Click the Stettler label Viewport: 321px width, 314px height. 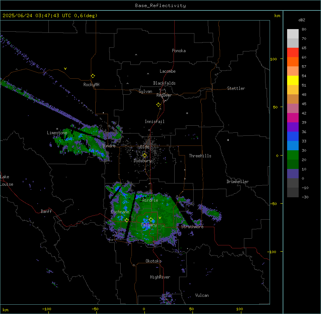click(236, 88)
